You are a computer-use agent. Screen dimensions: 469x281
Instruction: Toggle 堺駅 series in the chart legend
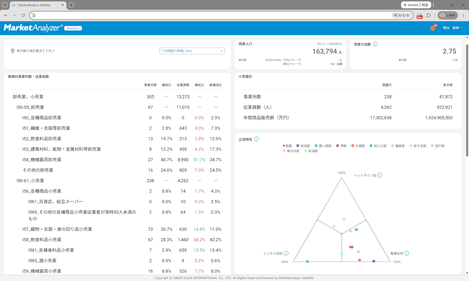[x=341, y=146]
